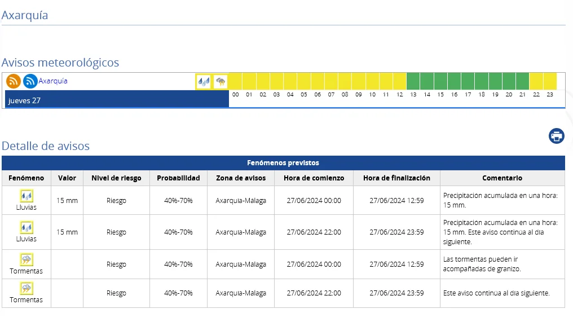Screen dimensions: 573x322
Task: Click the Valor column header
Action: coord(67,178)
